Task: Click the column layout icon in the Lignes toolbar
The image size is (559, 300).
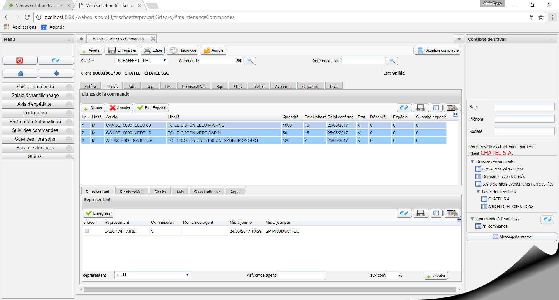Action: point(436,107)
